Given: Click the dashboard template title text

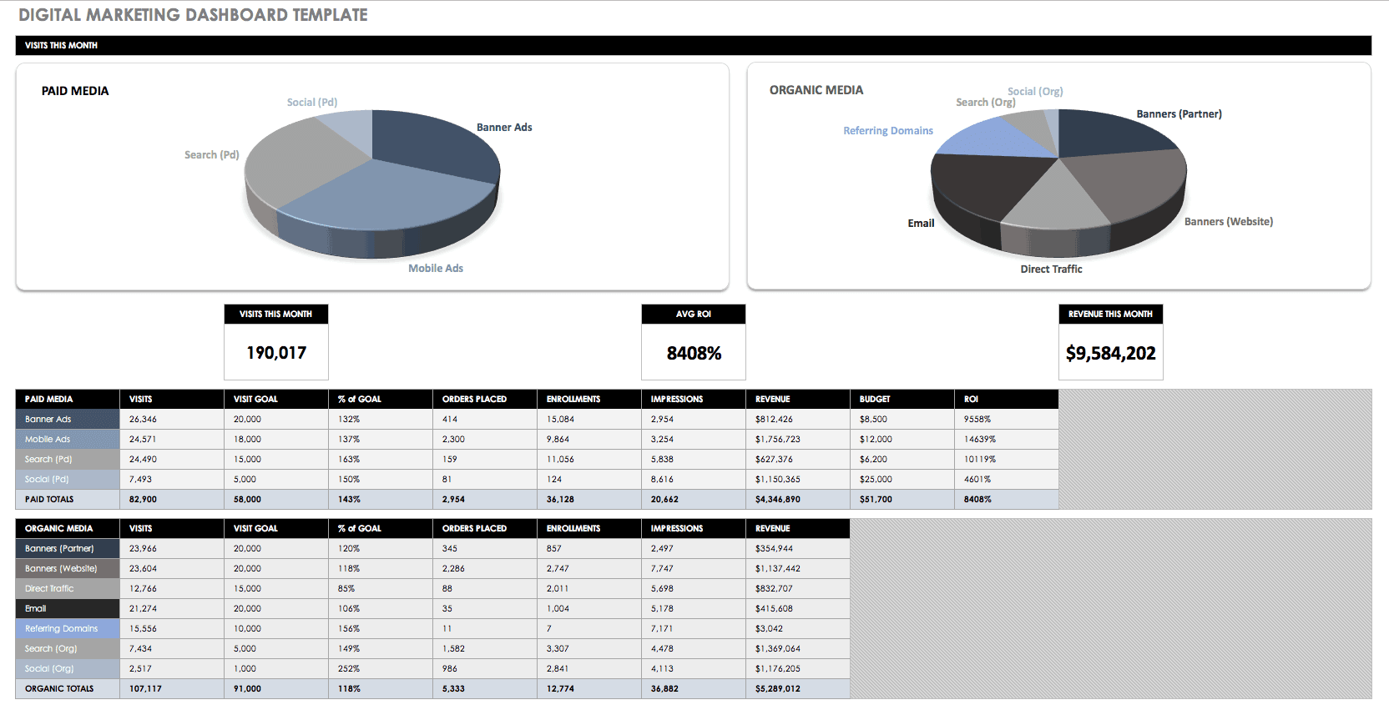Looking at the screenshot, I should tap(193, 15).
